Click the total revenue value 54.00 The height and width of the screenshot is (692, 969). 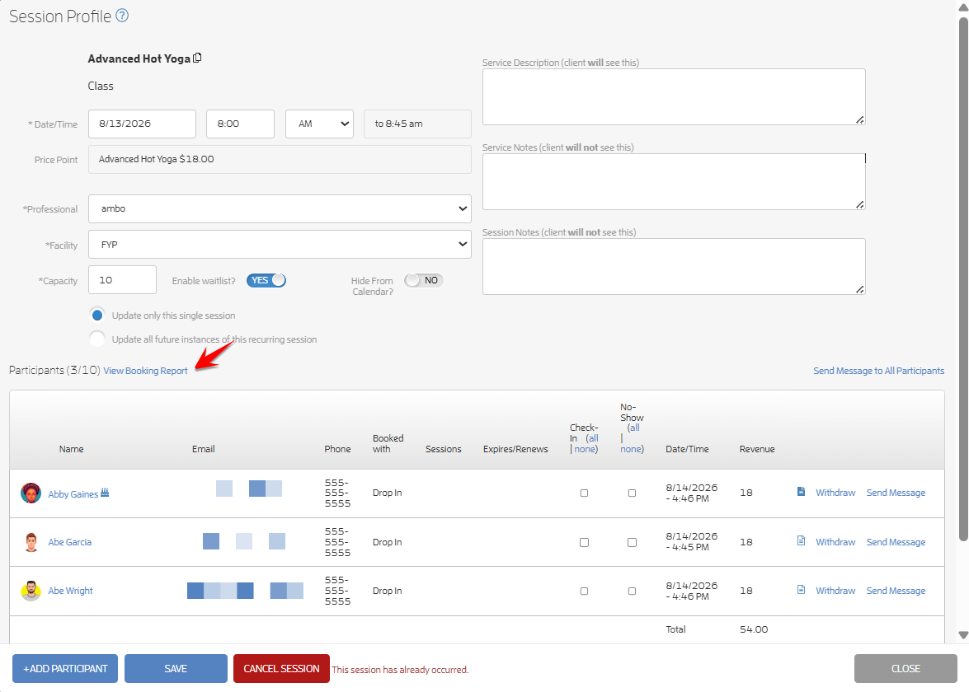753,629
